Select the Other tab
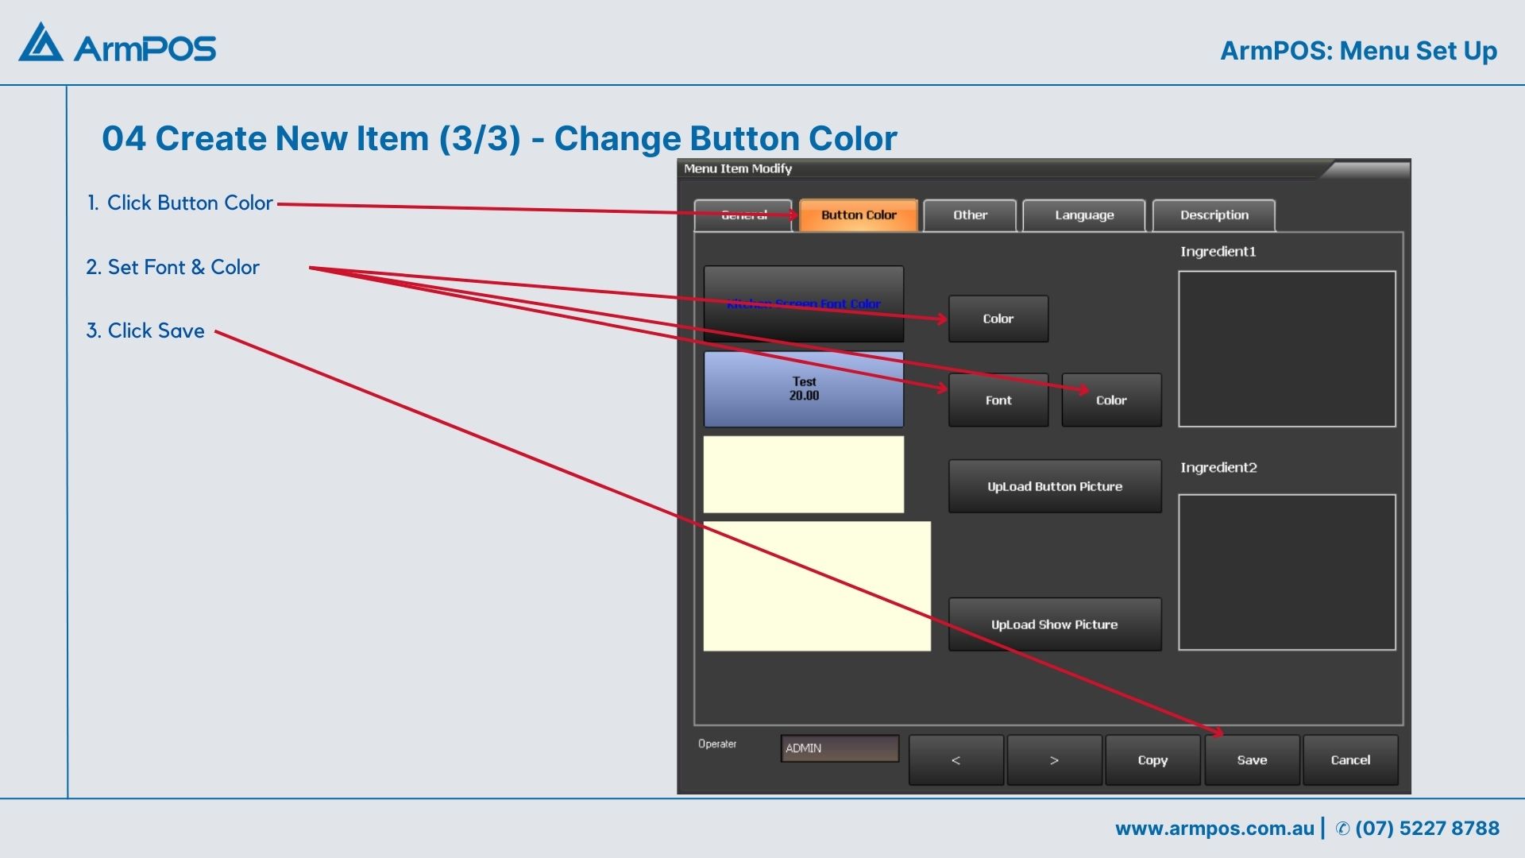The image size is (1525, 858). (x=970, y=215)
